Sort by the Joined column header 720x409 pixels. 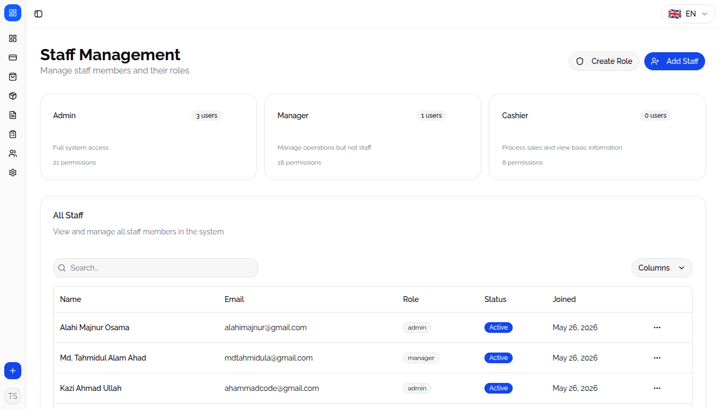click(564, 299)
